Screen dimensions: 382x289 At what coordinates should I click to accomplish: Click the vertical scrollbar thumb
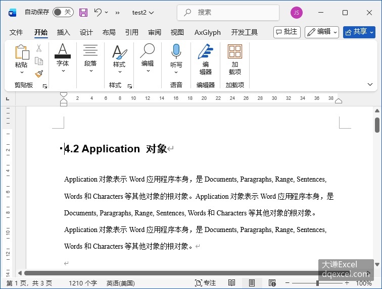pos(377,125)
